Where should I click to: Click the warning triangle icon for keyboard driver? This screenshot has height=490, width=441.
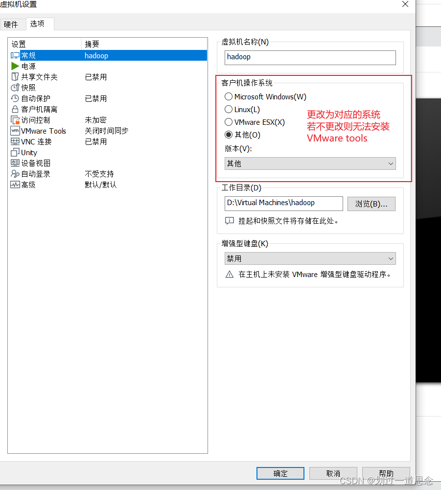point(230,275)
